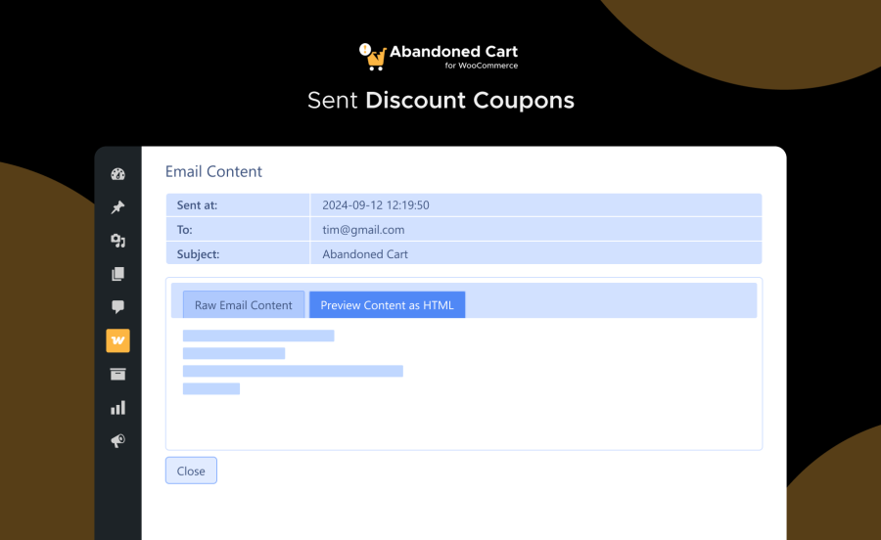Click the recipient email tim@gmail.com

pos(363,230)
